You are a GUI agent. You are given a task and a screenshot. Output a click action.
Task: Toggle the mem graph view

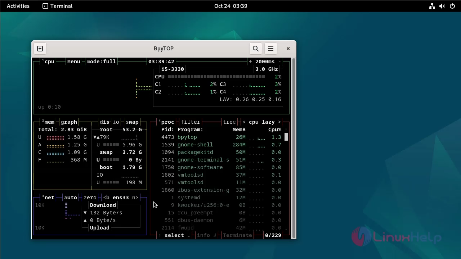pos(69,122)
